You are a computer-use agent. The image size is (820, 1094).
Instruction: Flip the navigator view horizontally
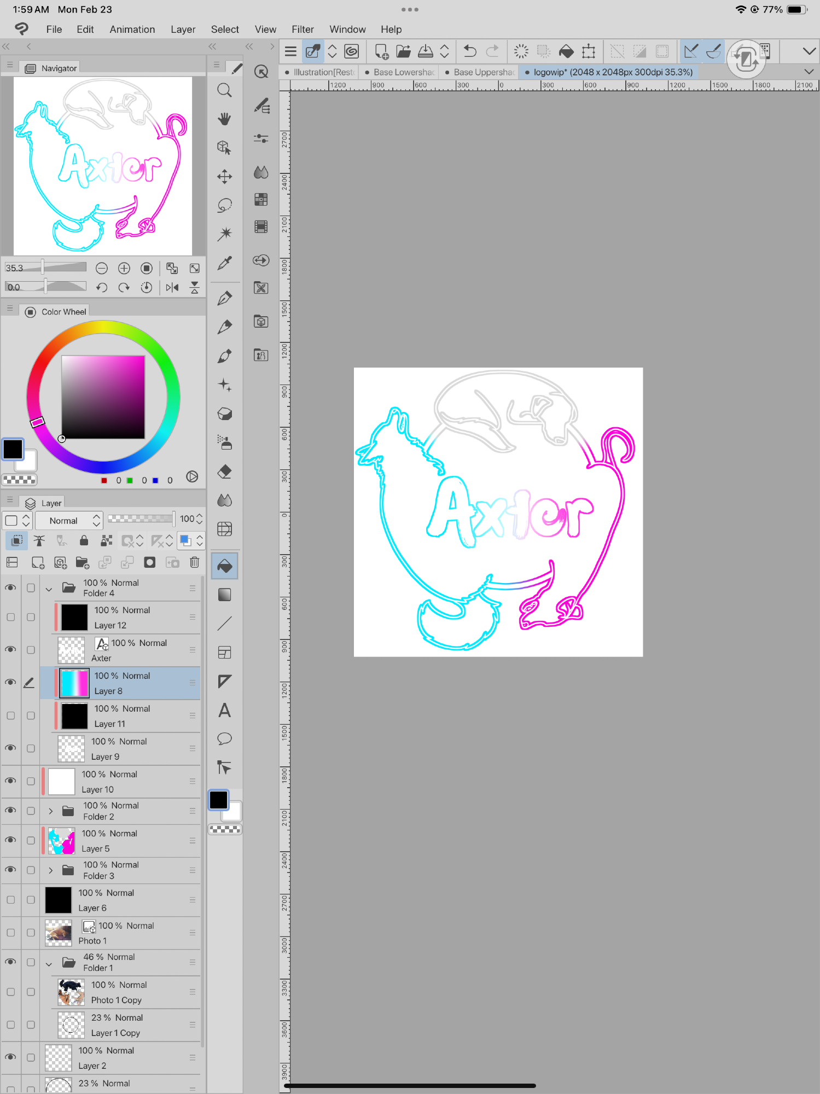pos(172,288)
